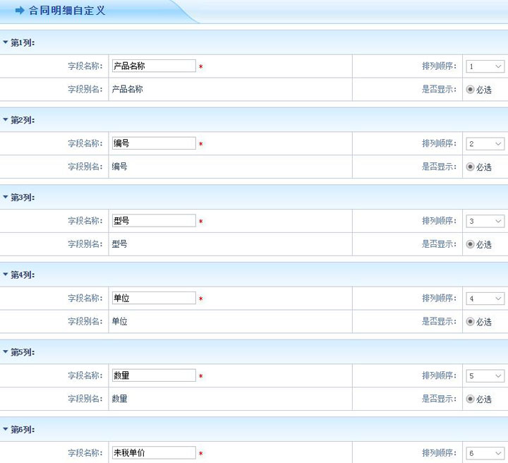Click the 未税单价 field name input
The image size is (508, 463).
click(x=153, y=453)
